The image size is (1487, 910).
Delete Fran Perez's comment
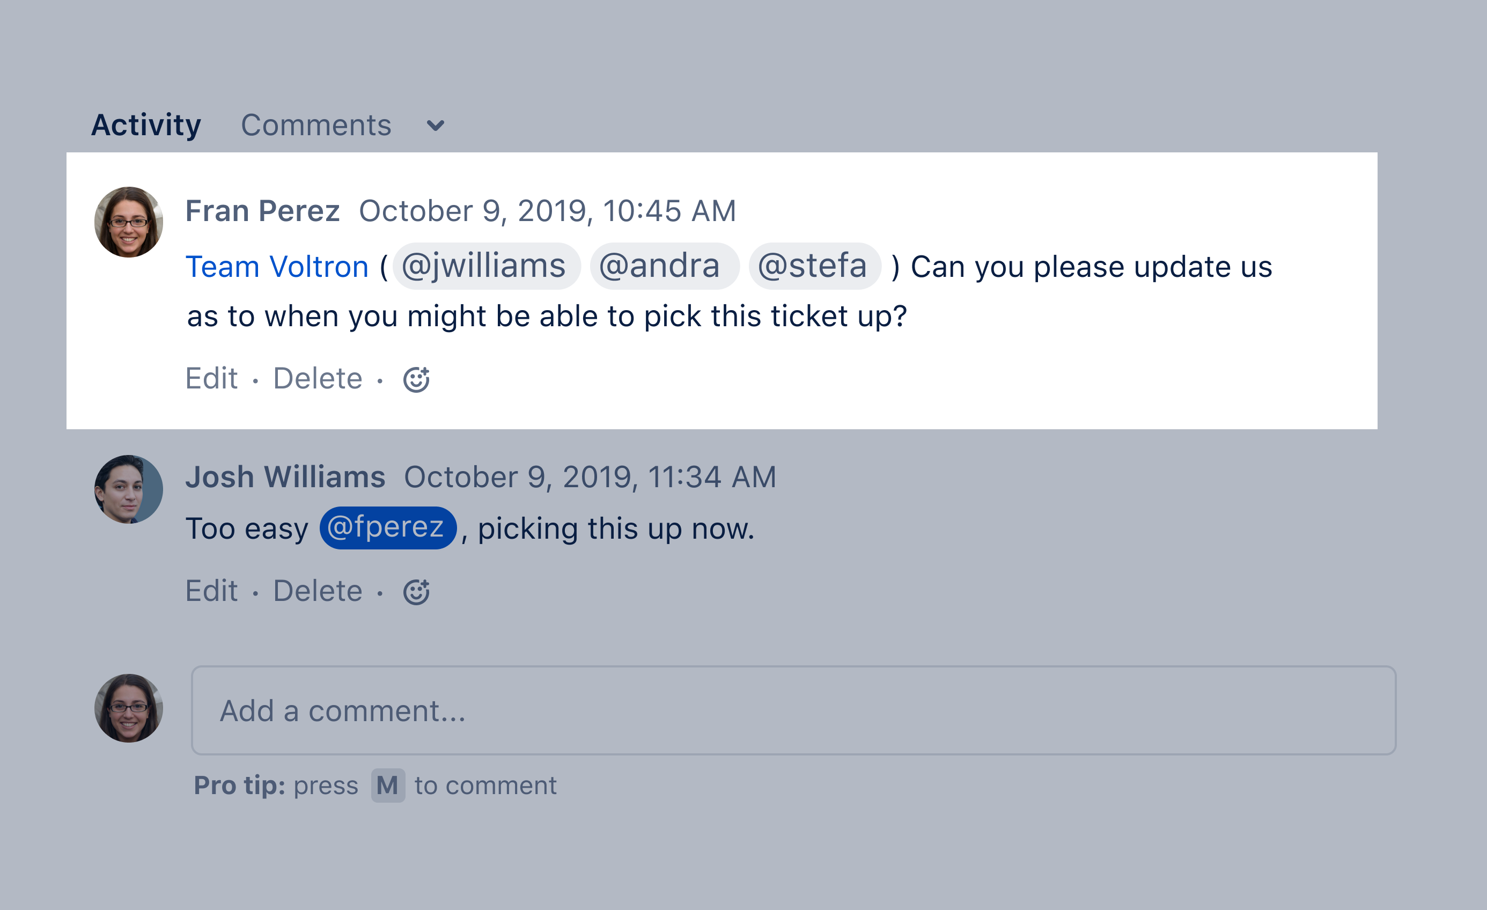coord(318,379)
